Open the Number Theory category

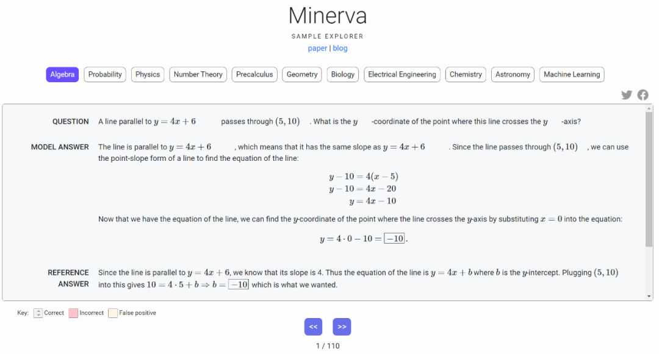198,74
